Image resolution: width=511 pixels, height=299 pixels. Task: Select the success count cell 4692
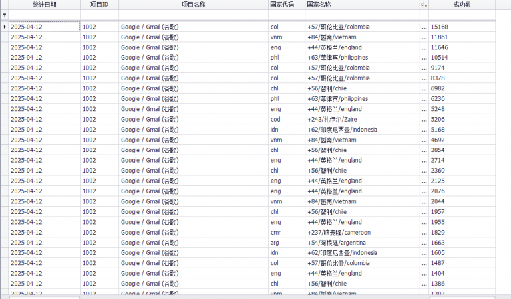click(462, 140)
